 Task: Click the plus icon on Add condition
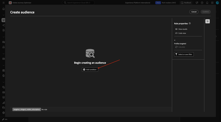point(84,70)
